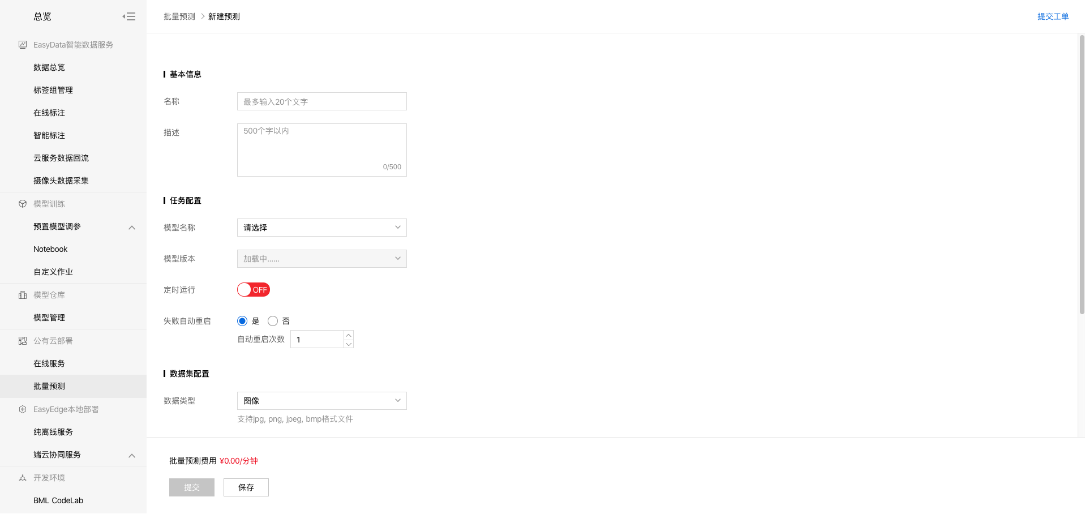The height and width of the screenshot is (514, 1085).
Task: Click the 模型仓库 section icon
Action: (23, 295)
